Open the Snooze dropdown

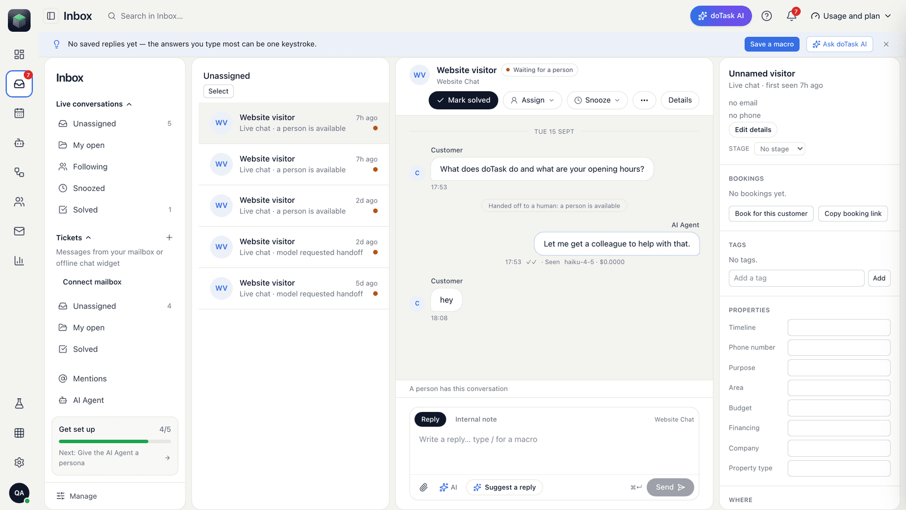point(597,100)
